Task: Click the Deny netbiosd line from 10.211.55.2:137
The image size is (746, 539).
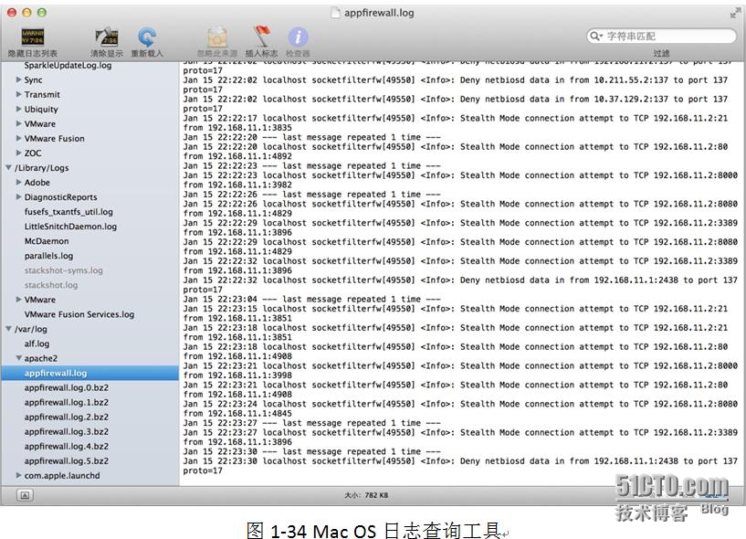Action: coord(456,85)
